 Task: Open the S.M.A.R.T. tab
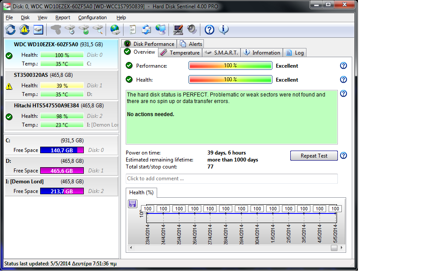(221, 52)
